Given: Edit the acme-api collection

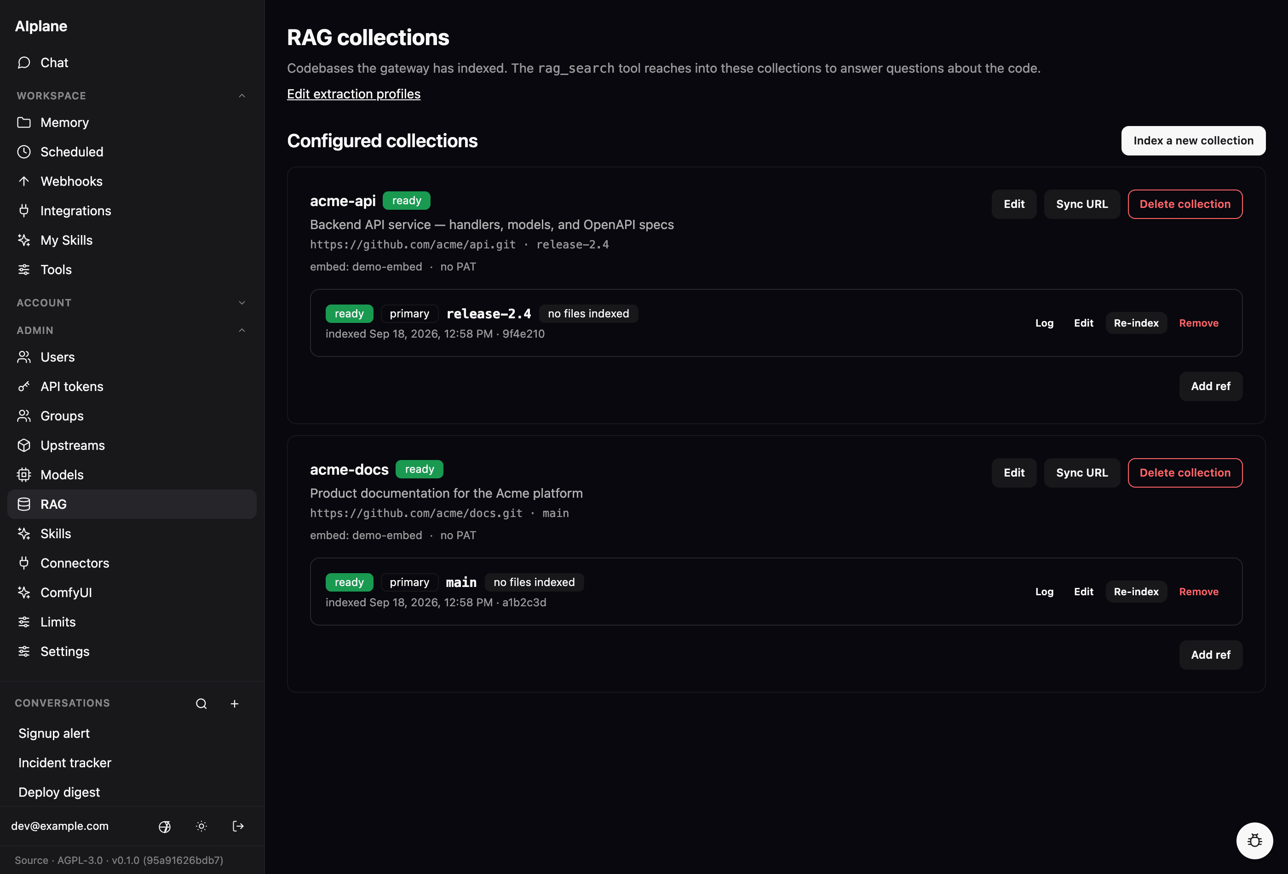Looking at the screenshot, I should pyautogui.click(x=1014, y=204).
